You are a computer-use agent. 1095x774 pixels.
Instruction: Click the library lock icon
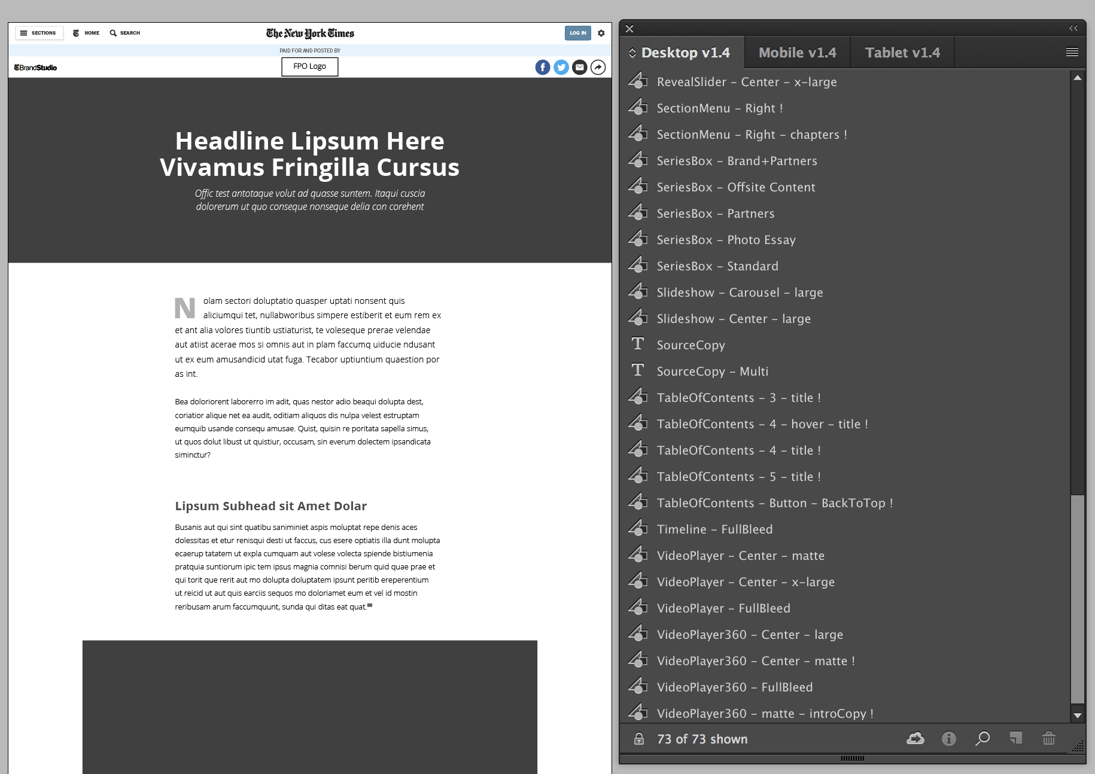point(639,739)
